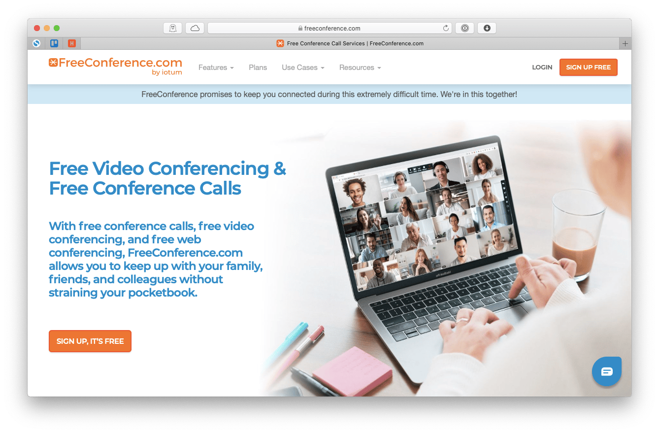
Task: Click the Ghostery ghost icon in toolbar
Action: click(172, 28)
